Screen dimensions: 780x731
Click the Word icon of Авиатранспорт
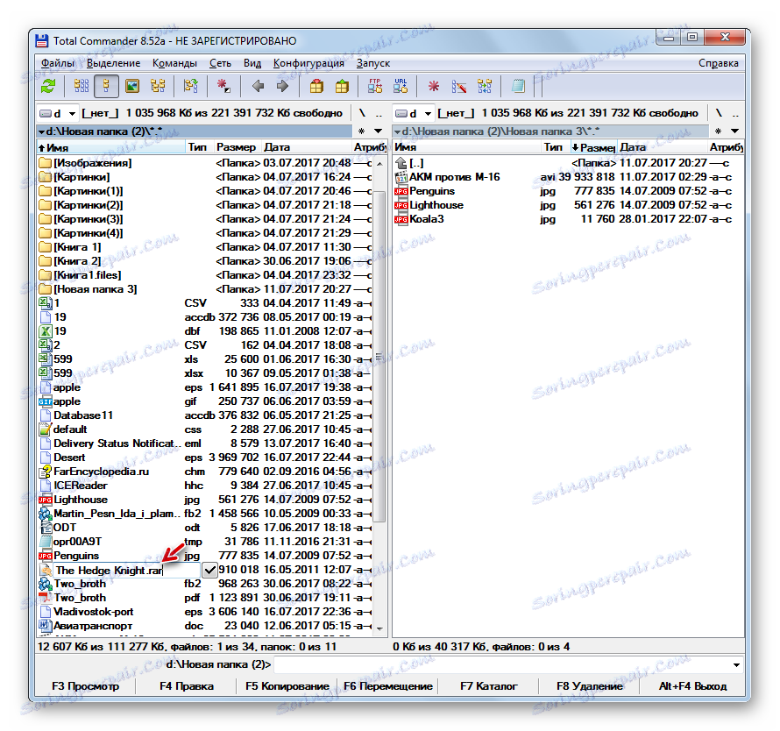click(x=46, y=626)
